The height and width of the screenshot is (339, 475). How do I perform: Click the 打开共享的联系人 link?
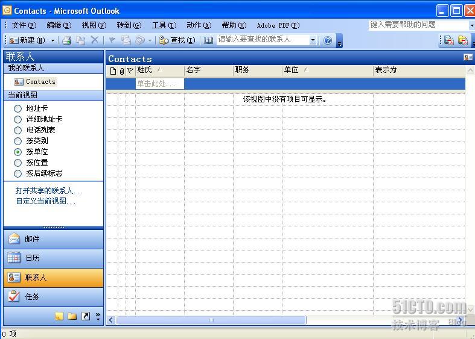49,191
